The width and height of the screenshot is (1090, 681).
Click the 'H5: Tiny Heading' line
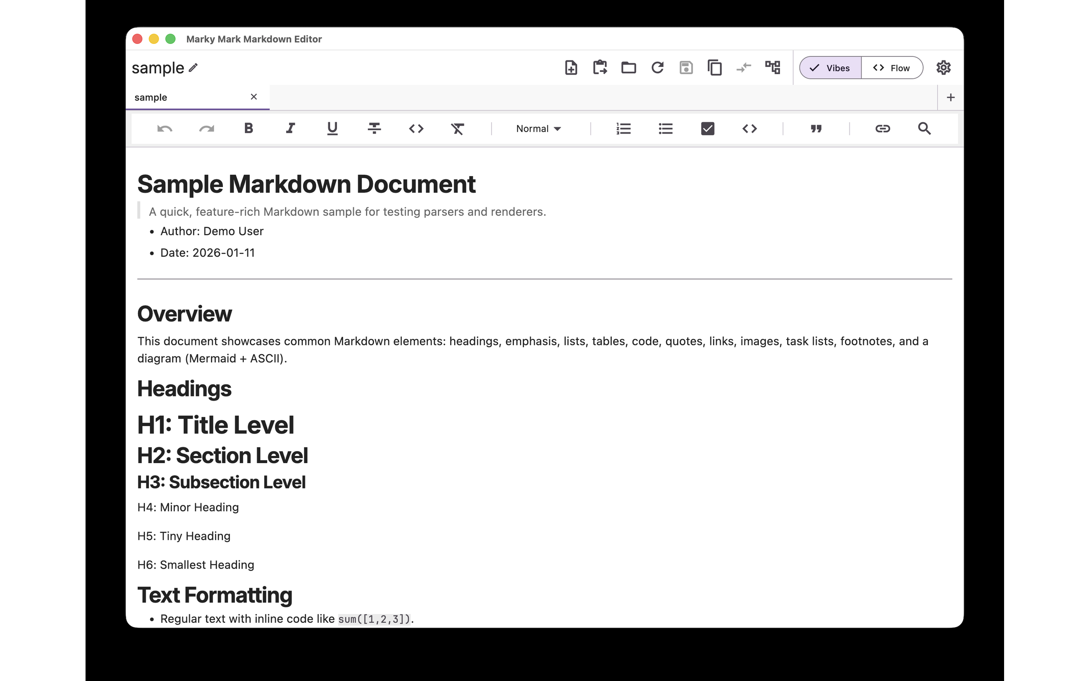point(184,536)
